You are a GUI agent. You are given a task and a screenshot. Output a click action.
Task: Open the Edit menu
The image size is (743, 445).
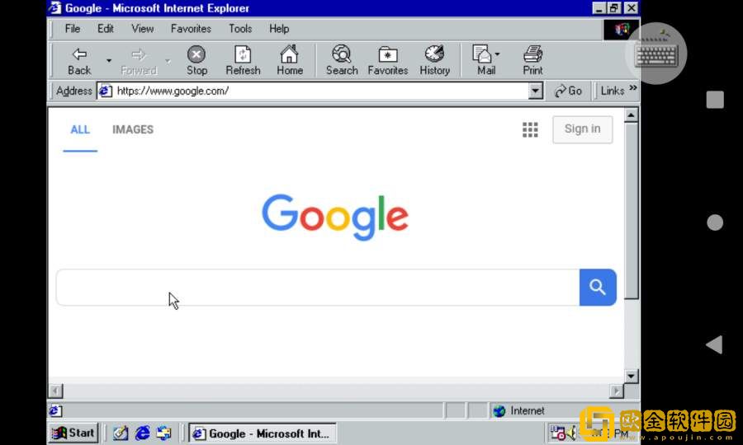coord(105,29)
